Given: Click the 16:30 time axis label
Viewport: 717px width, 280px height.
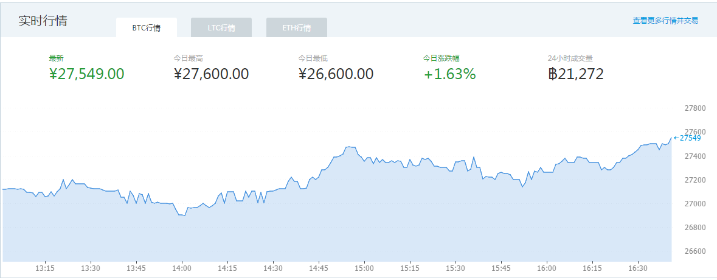Looking at the screenshot, I should coord(638,268).
